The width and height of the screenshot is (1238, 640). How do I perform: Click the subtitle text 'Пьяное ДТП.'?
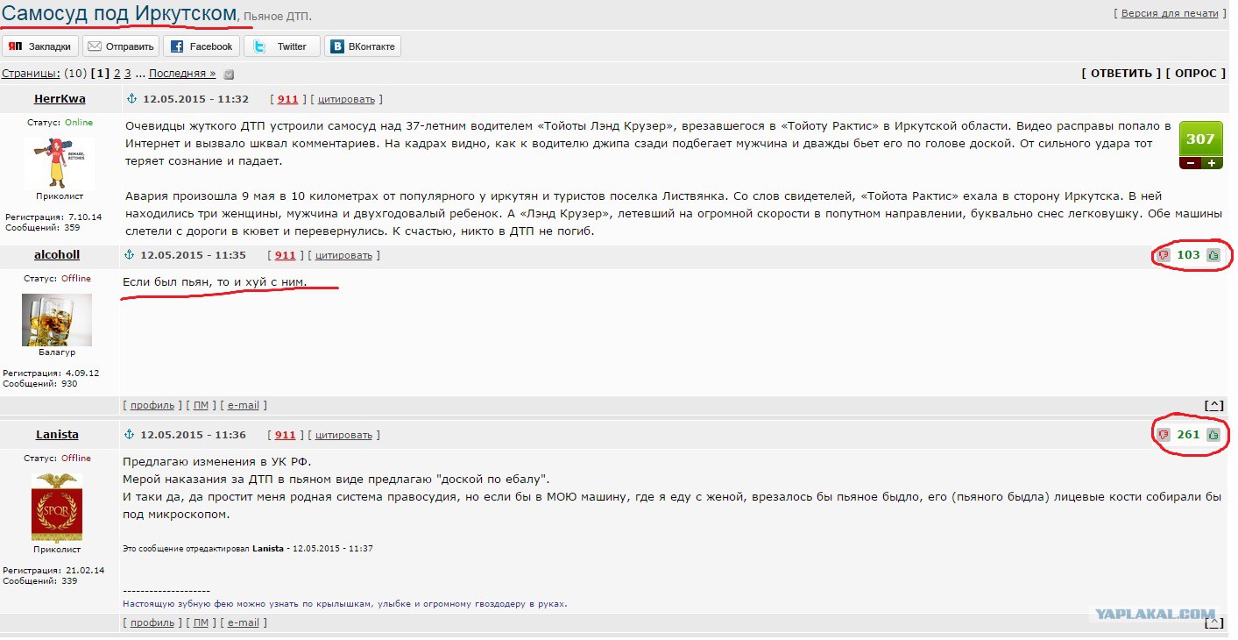(277, 17)
